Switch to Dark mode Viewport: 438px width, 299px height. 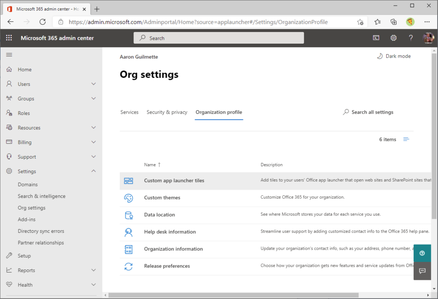coord(393,56)
